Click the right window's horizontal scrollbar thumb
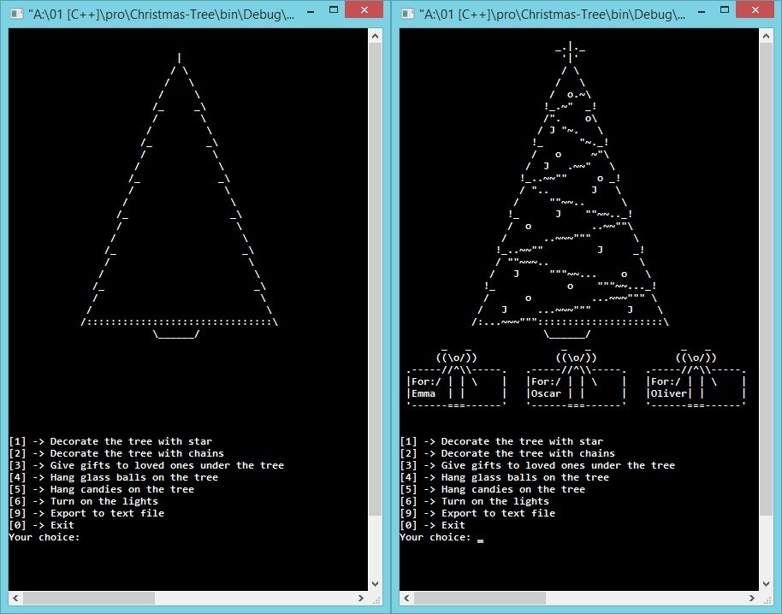782x614 pixels. click(480, 598)
